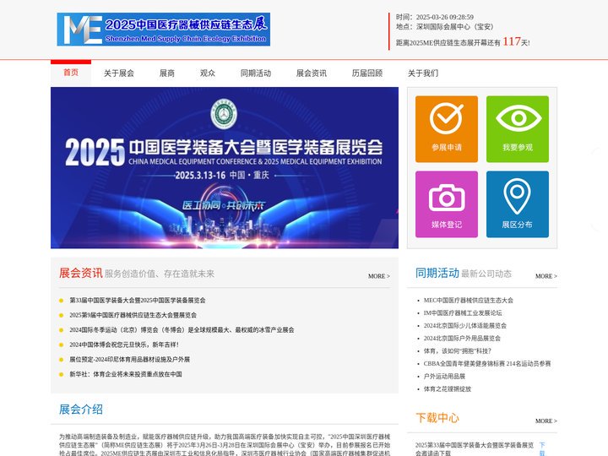This screenshot has height=456, width=608.
Task: Open MORE link for 展会资讯 section
Action: click(x=379, y=276)
